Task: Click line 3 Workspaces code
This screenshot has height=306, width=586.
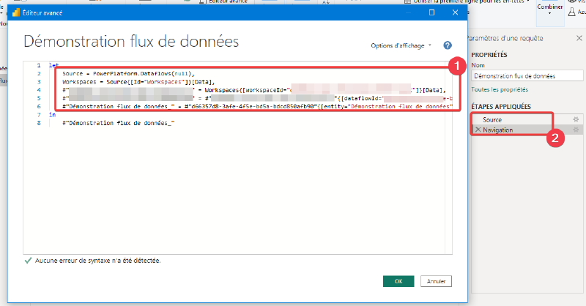Action: (138, 82)
